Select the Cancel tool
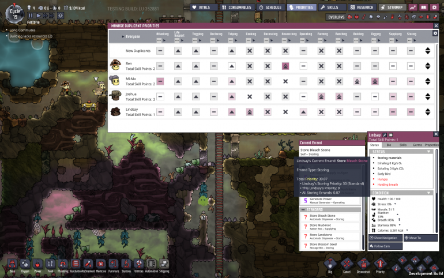Image resolution: width=444 pixels, height=278 pixels. pos(347,264)
